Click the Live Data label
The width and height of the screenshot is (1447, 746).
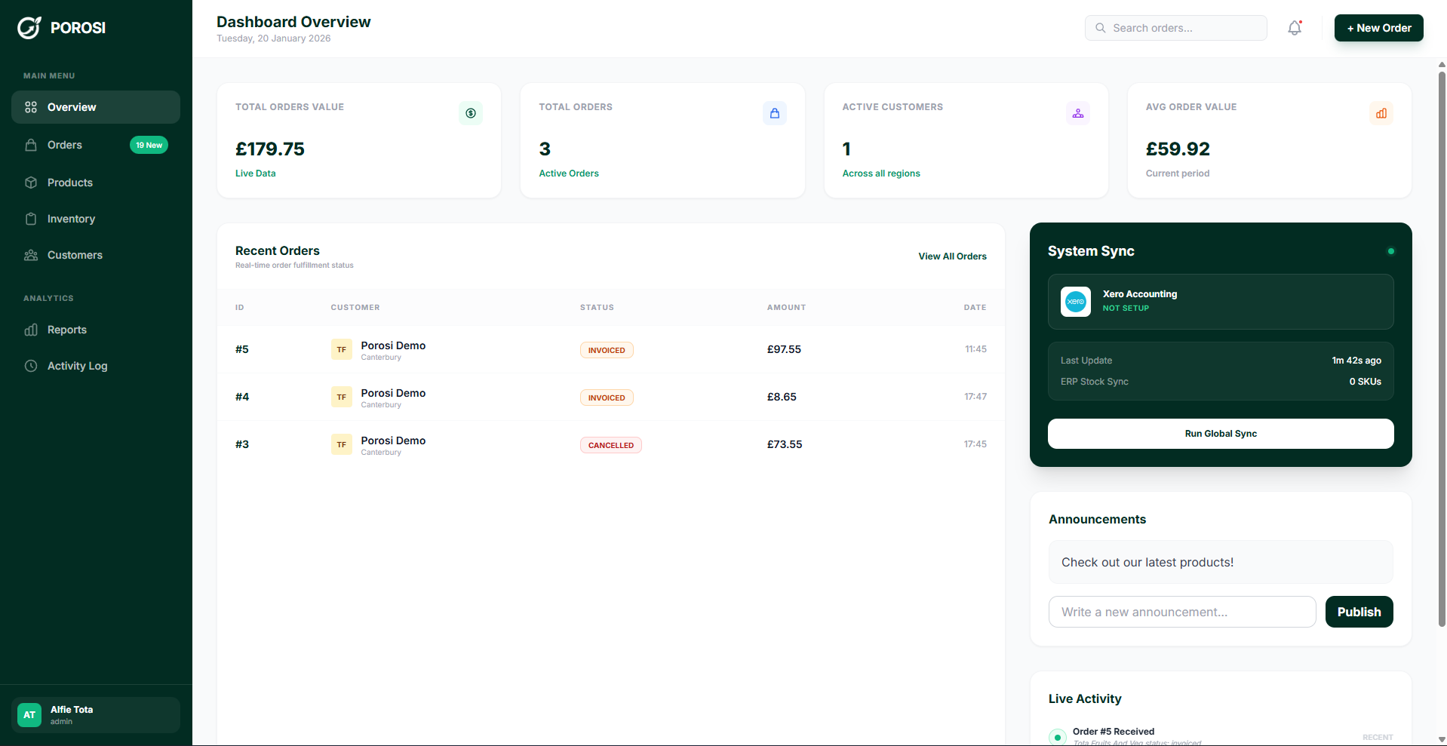click(x=256, y=173)
